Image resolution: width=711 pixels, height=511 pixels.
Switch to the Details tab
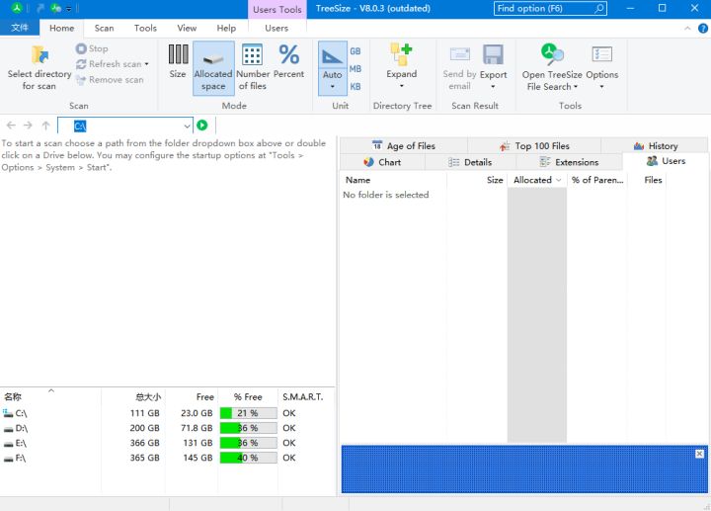(x=470, y=162)
